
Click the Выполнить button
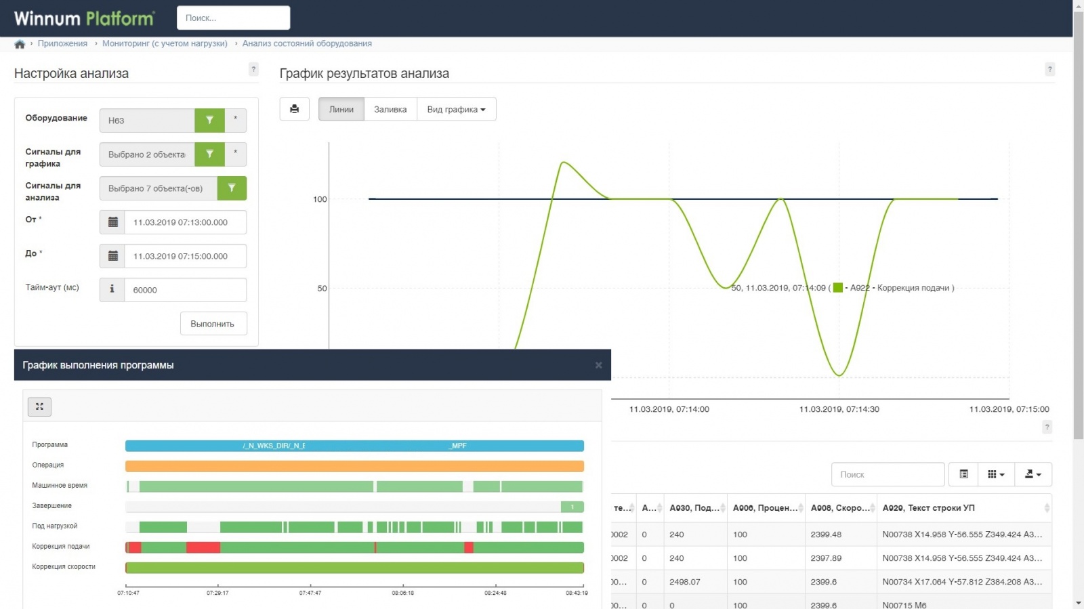click(x=213, y=324)
